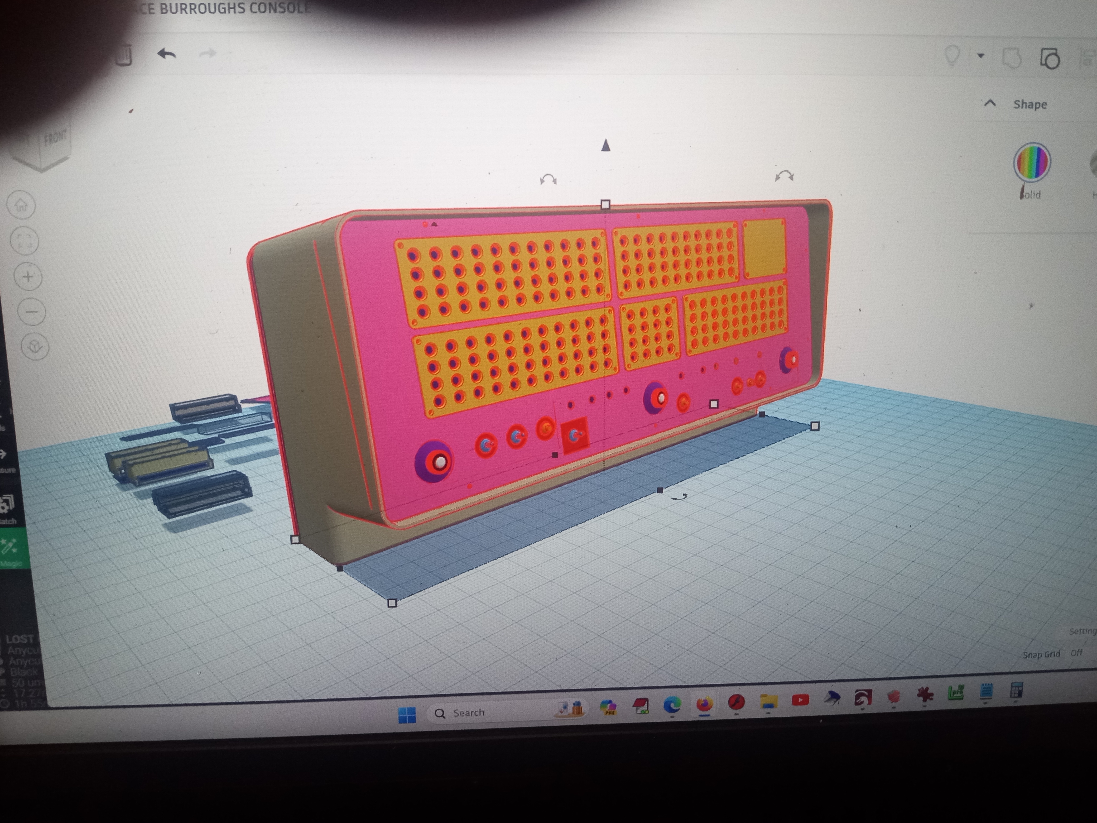Click the greyed-out Group shapes icon
Image resolution: width=1097 pixels, height=823 pixels.
tap(1012, 59)
